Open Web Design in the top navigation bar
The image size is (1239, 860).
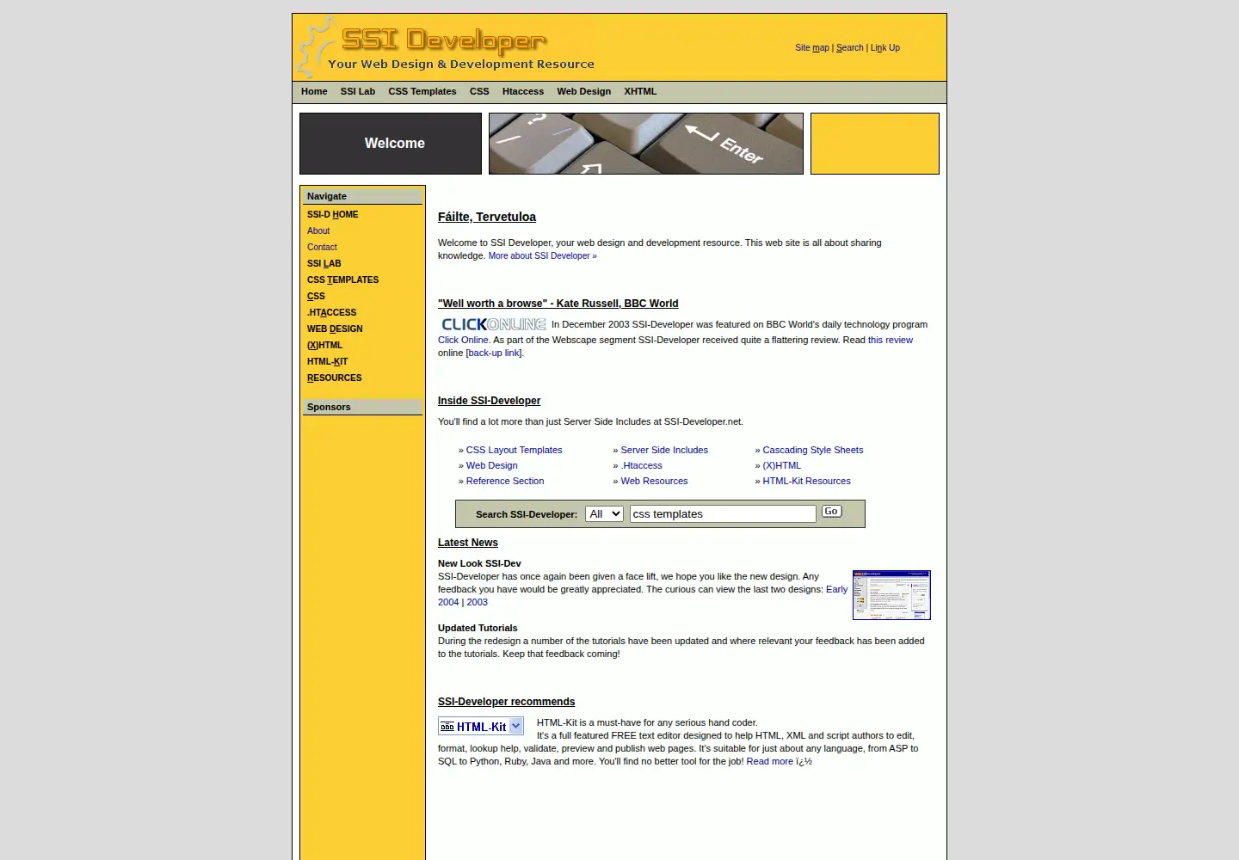(584, 91)
